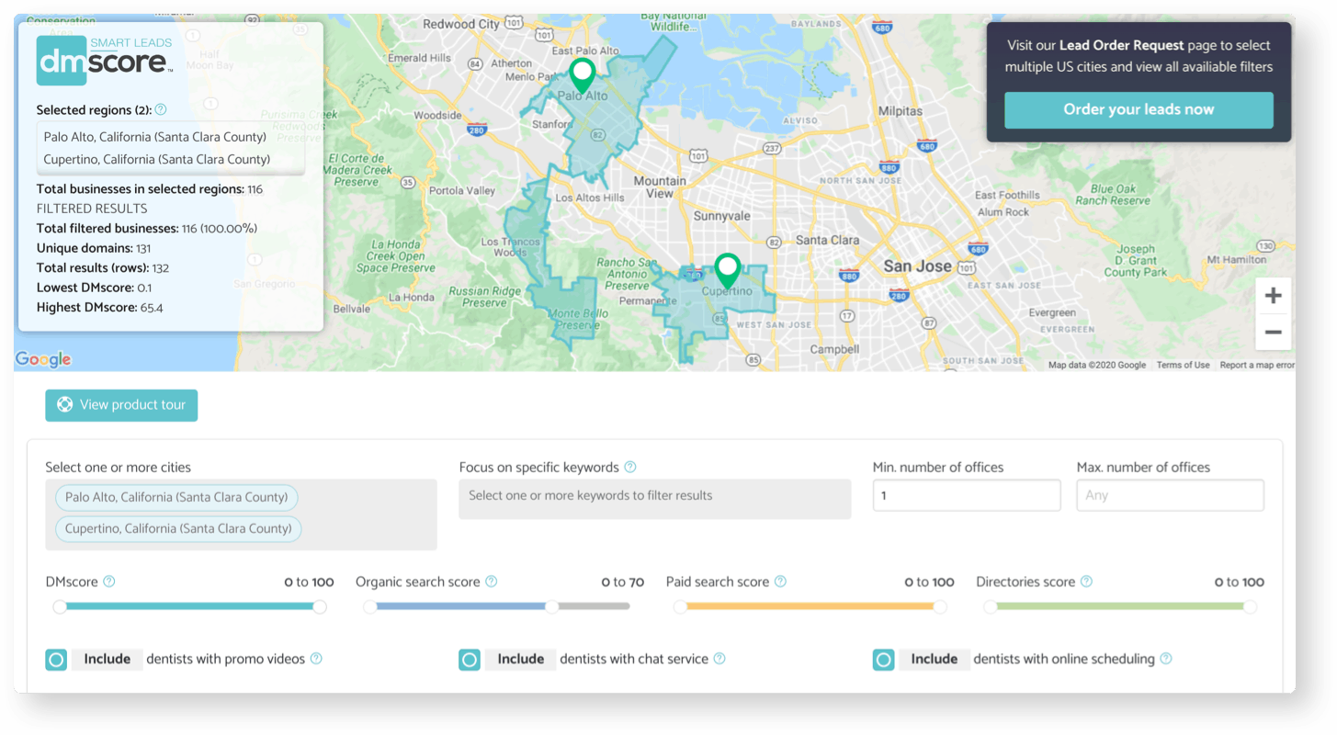
Task: Start the View product tour
Action: (x=121, y=405)
